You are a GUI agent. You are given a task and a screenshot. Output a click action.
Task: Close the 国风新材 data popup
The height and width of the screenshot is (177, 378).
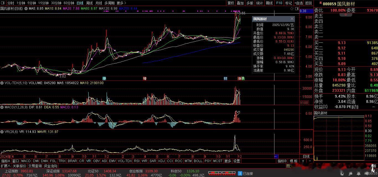pos(292,19)
